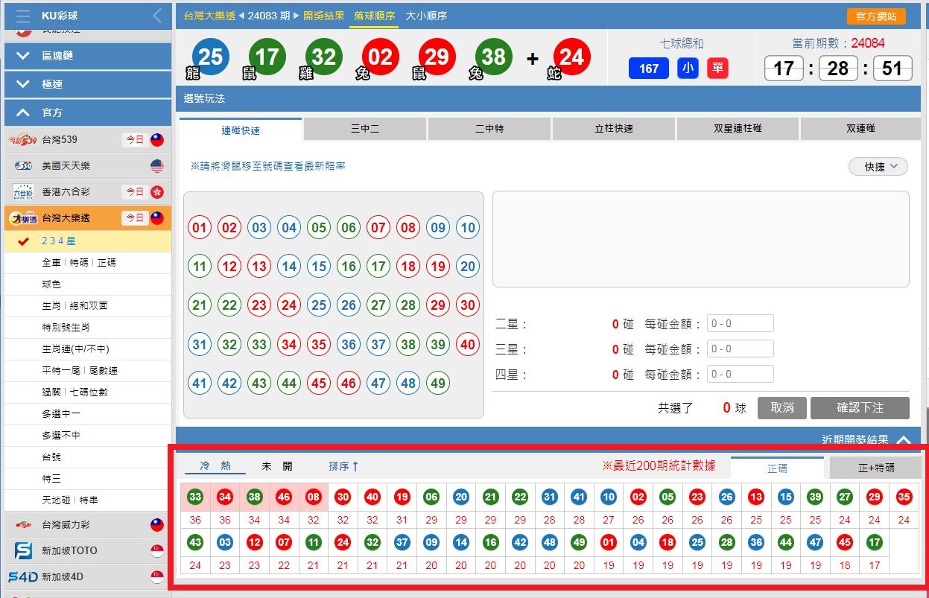Select number 44 in the pick grid
This screenshot has width=929, height=598.
[x=289, y=384]
